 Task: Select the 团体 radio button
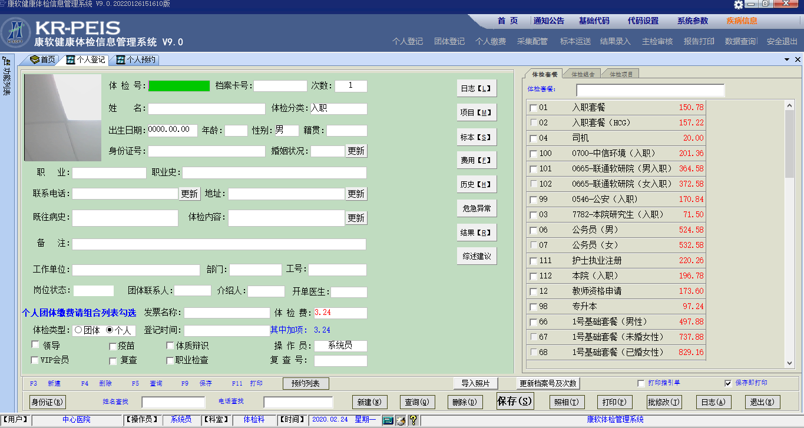[78, 330]
